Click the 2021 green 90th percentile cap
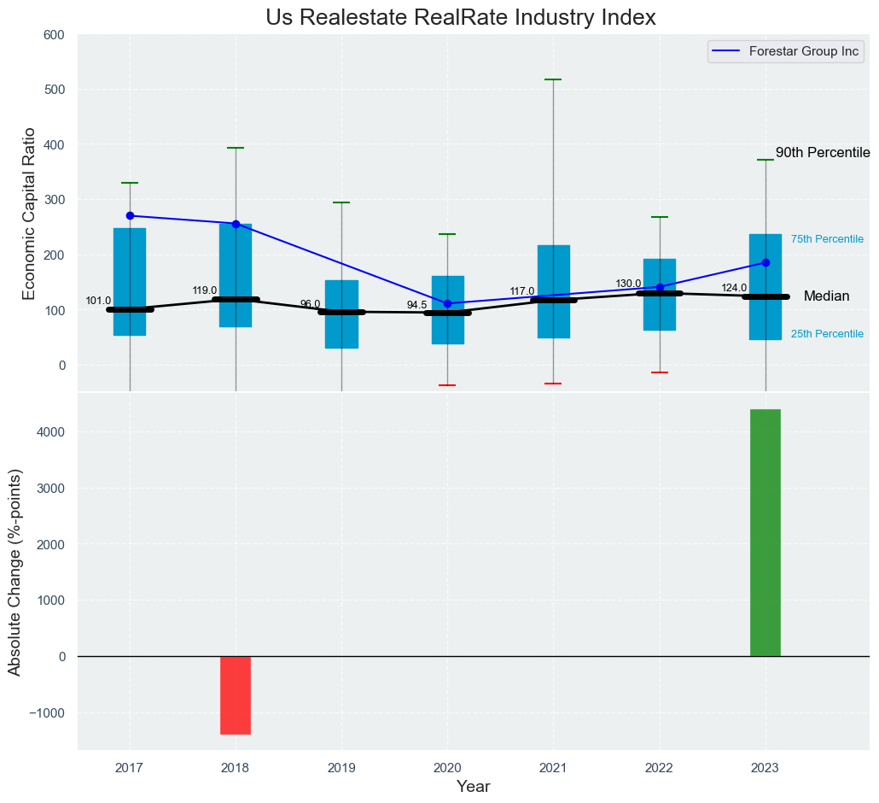 pyautogui.click(x=553, y=79)
